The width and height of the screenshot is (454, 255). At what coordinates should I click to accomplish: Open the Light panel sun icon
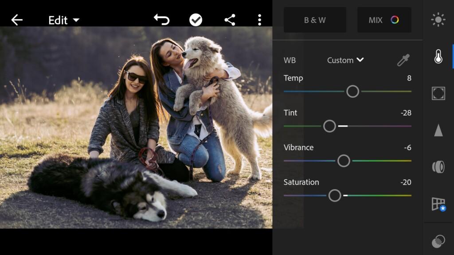[438, 19]
